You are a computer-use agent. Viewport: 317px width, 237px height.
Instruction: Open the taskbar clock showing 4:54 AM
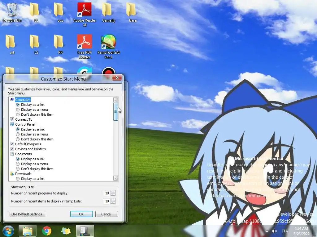point(302,231)
